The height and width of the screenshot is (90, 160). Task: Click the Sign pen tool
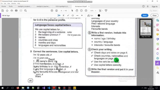tap(90, 15)
